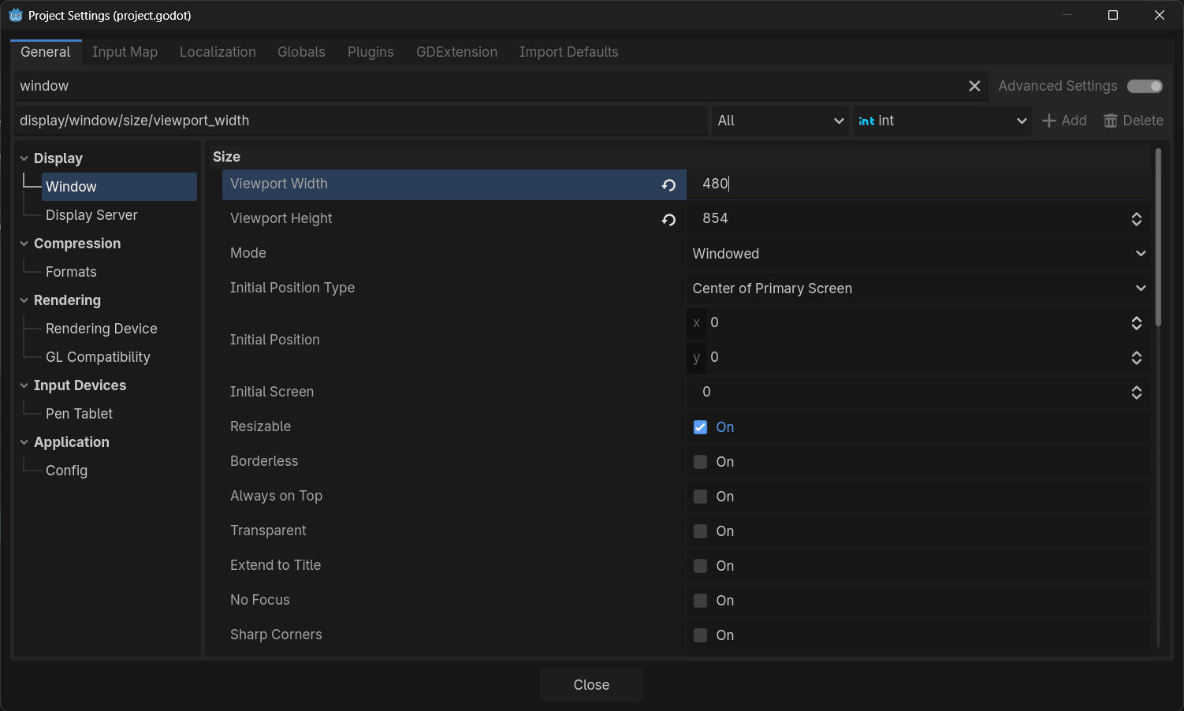Switch to the Globals tab
This screenshot has width=1184, height=711.
click(301, 52)
